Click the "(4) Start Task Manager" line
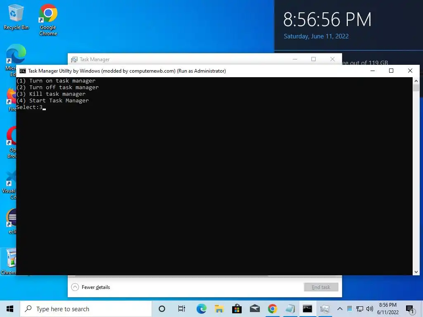Image resolution: width=423 pixels, height=317 pixels. (x=52, y=101)
